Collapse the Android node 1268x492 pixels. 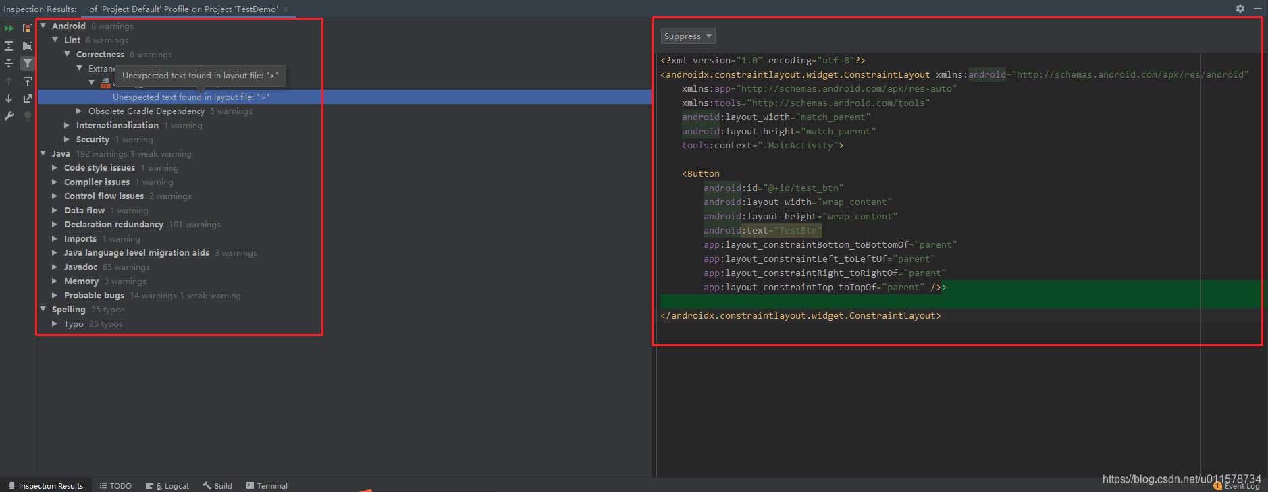[x=43, y=26]
